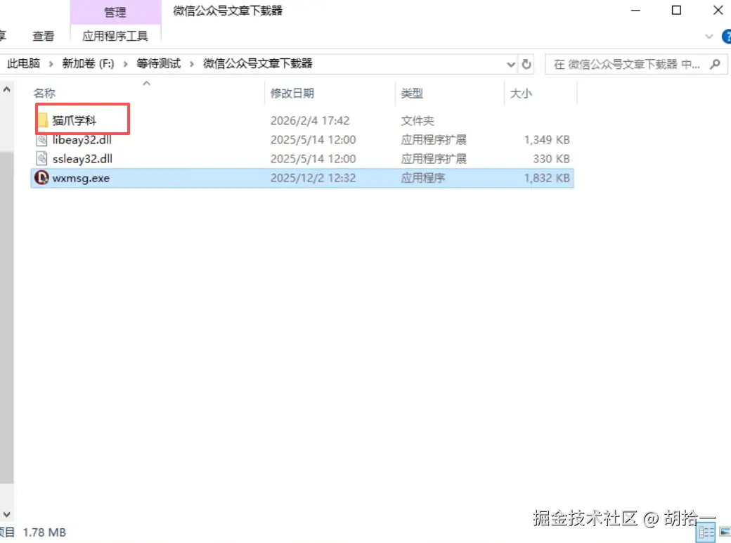Go to 新加卷 (F:) in the breadcrumb
The image size is (731, 543).
88,63
